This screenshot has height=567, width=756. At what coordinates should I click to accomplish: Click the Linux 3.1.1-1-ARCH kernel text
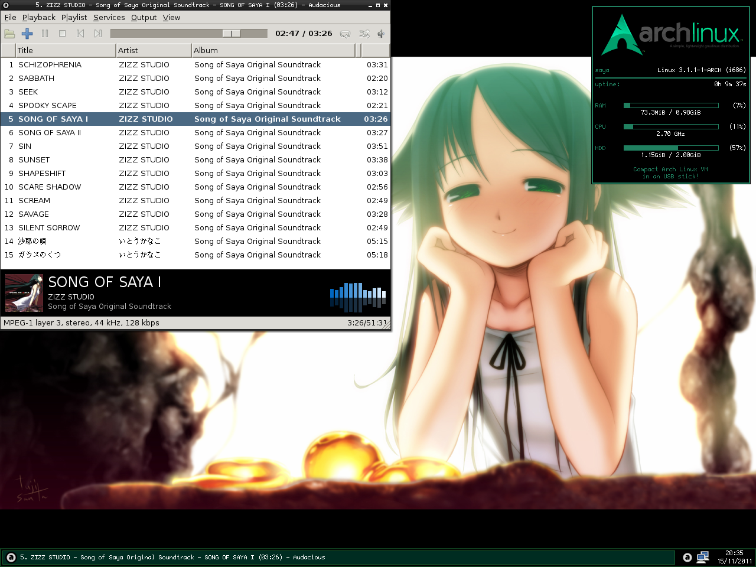702,70
